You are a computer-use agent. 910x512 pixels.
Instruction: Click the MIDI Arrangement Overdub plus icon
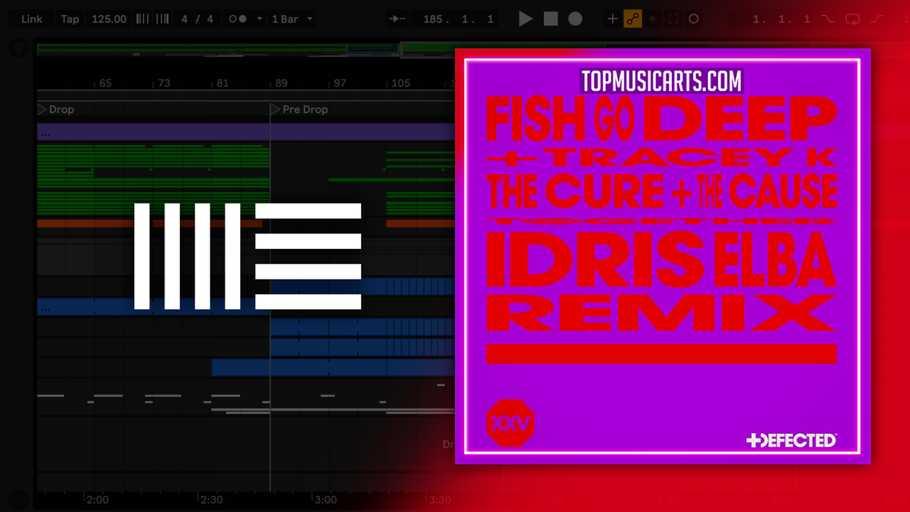(611, 18)
